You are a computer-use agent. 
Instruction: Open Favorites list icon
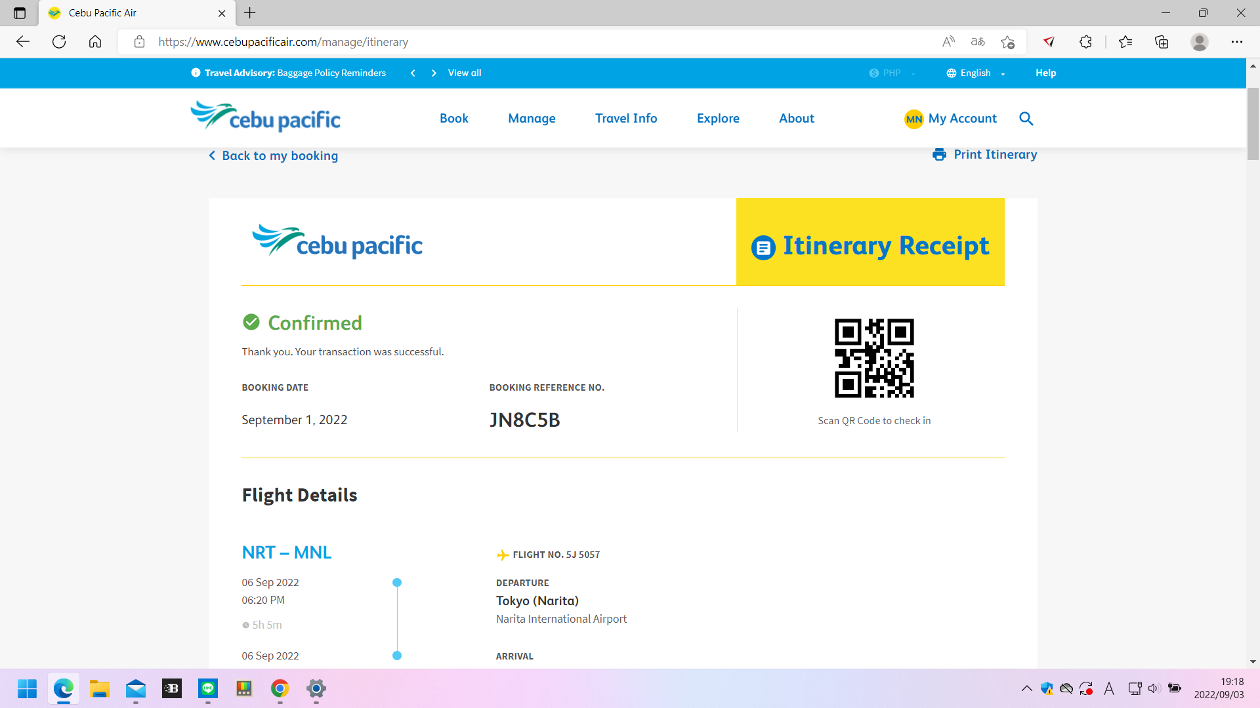[1125, 42]
